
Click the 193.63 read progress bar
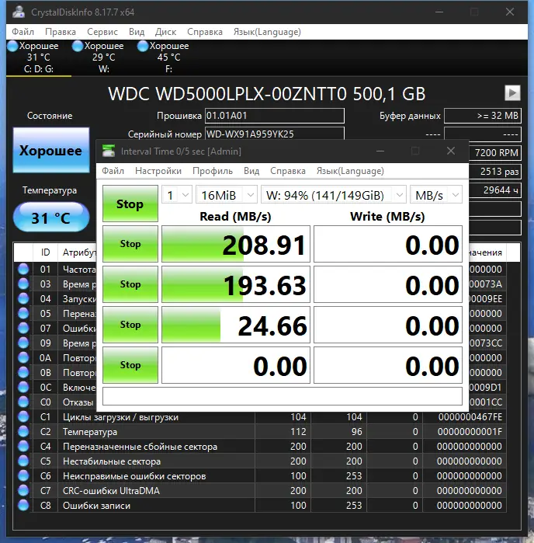pos(236,284)
